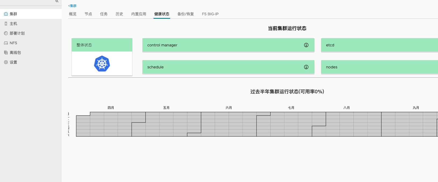
Task: Select the 健康状态 tab
Action: (x=162, y=14)
